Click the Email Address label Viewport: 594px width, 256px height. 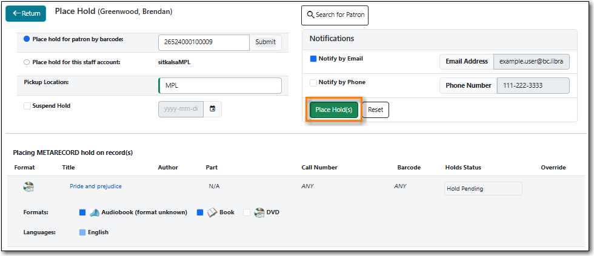pos(467,61)
